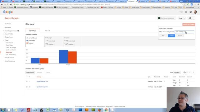
Task: Click the Google logo
Action: click(x=8, y=12)
